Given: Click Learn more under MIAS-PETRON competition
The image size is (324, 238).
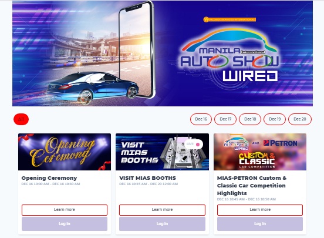Looking at the screenshot, I should tap(260, 210).
